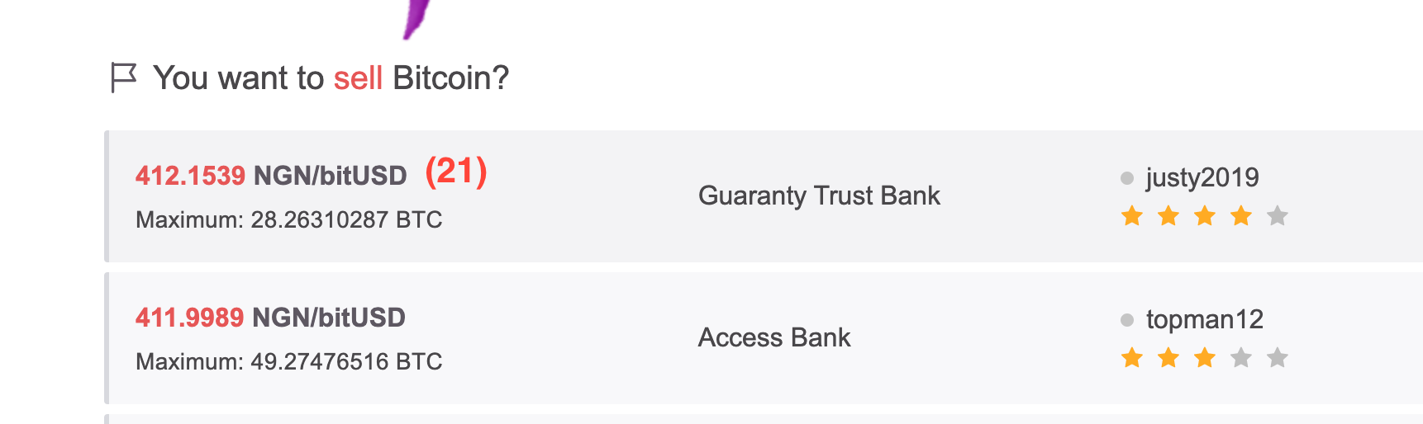Select the 411.9989 NGN/bitUSD offer price
Viewport: 1423px width, 424px height.
(x=270, y=318)
